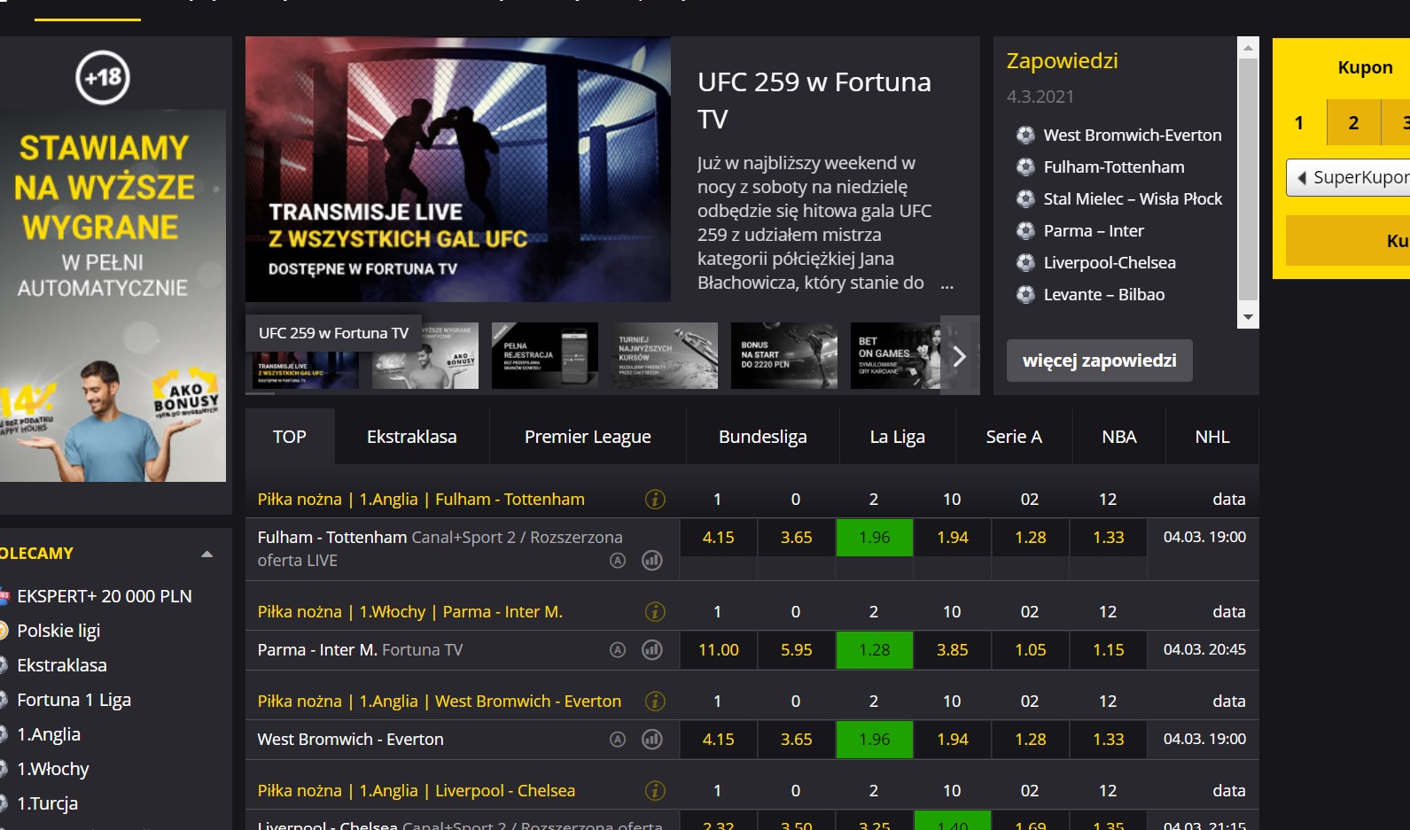The image size is (1410, 830).
Task: Switch to the La Liga tab
Action: pos(898,437)
